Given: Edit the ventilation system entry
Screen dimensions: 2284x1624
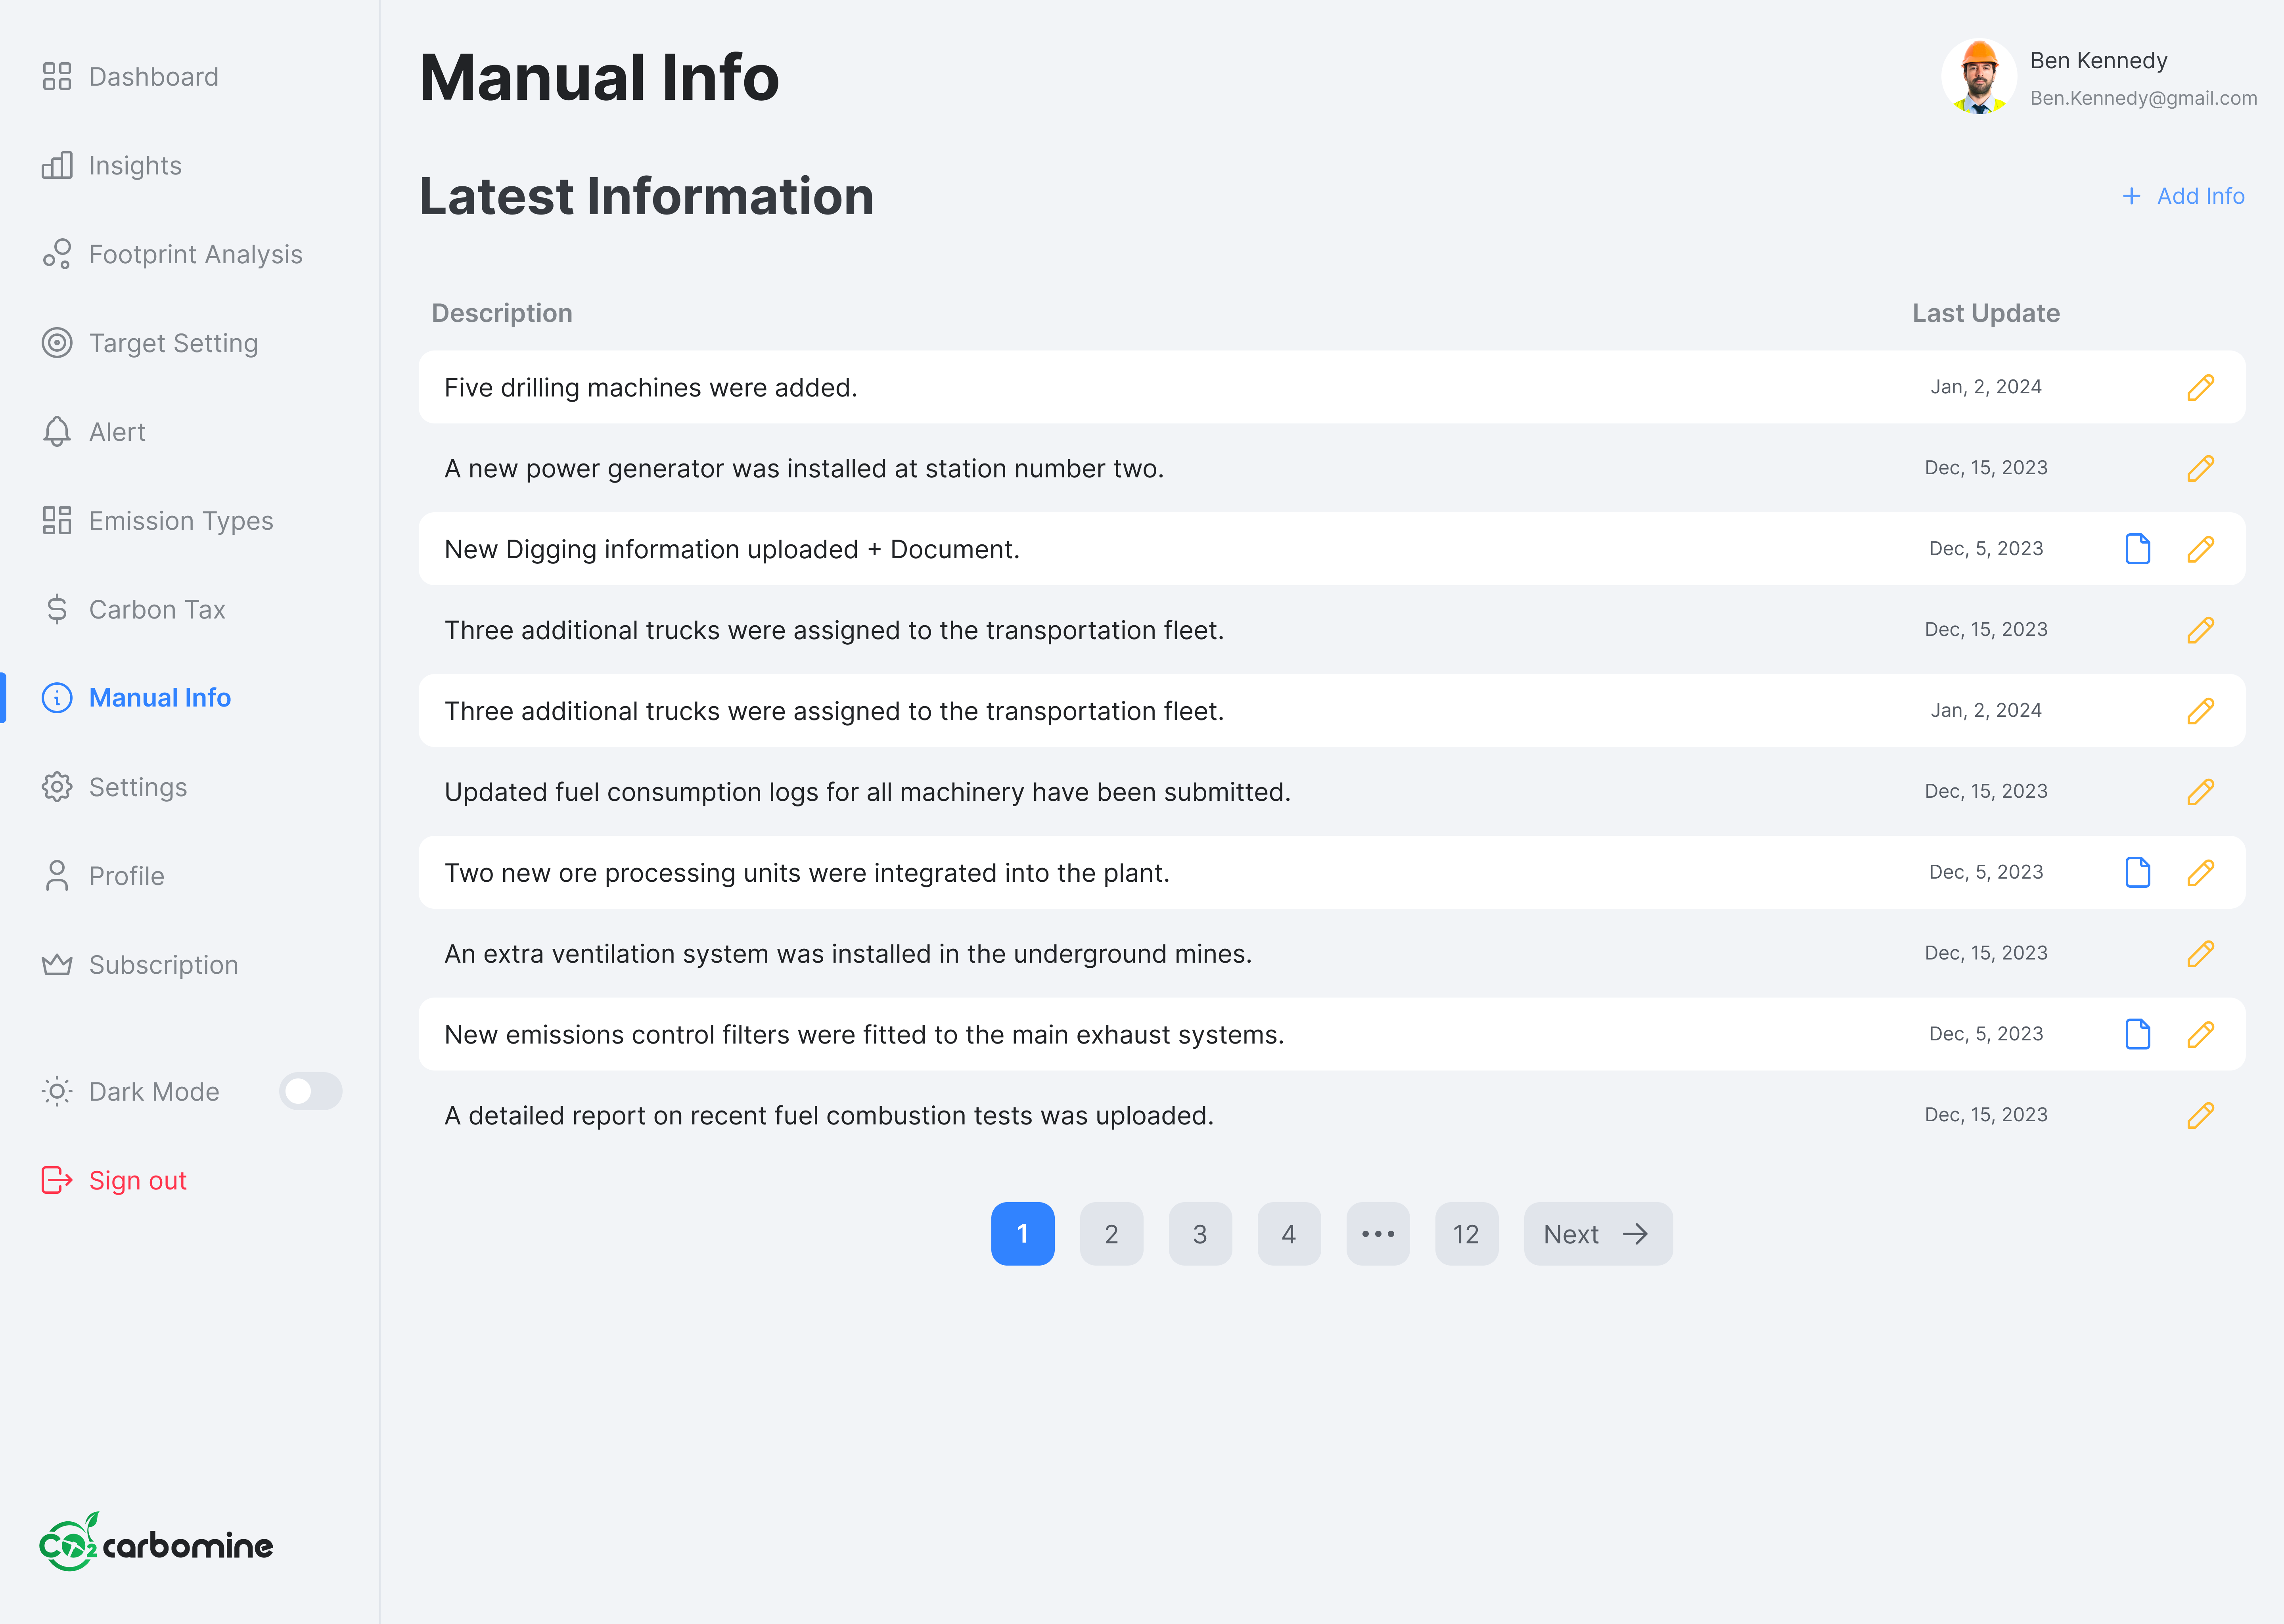Looking at the screenshot, I should click(2200, 953).
